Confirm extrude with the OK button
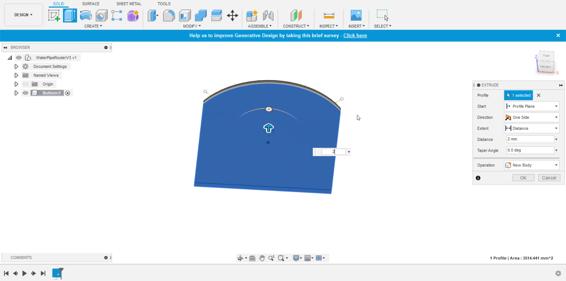The height and width of the screenshot is (281, 566). click(523, 178)
